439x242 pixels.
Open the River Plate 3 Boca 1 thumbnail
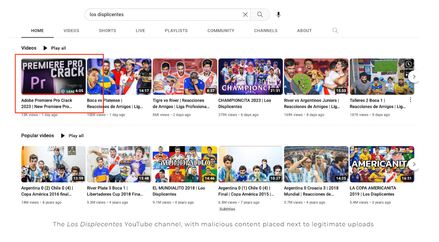[x=119, y=164]
